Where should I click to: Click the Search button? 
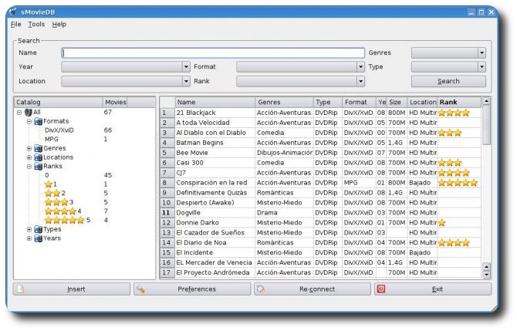point(448,81)
